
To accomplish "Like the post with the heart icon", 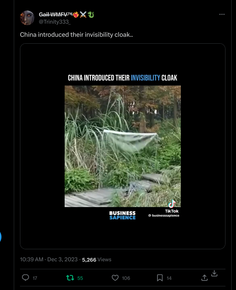I will point(115,278).
